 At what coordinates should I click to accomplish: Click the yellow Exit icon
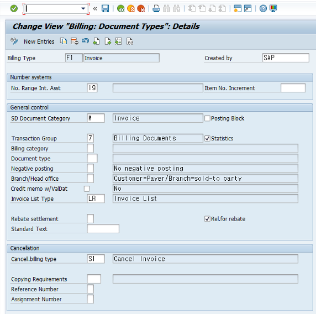(x=131, y=9)
